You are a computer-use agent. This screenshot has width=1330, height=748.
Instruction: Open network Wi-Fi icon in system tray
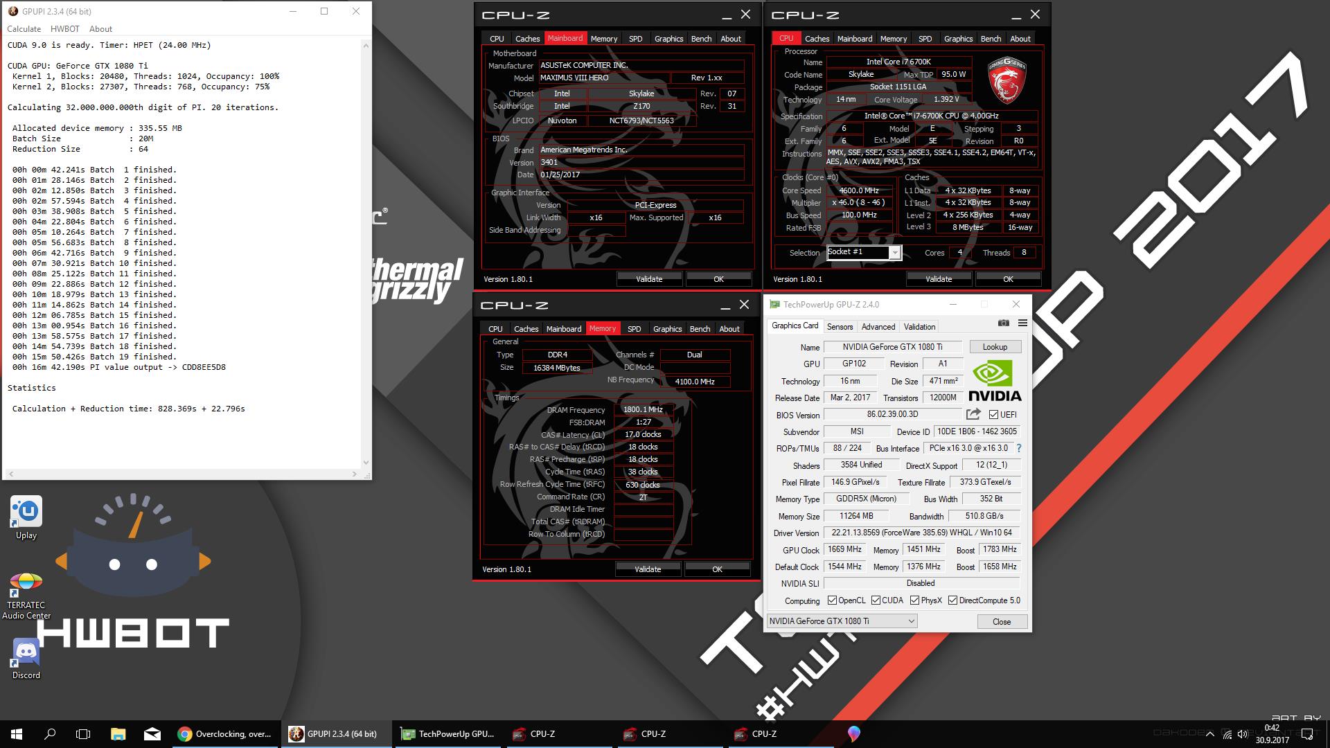click(x=1226, y=734)
